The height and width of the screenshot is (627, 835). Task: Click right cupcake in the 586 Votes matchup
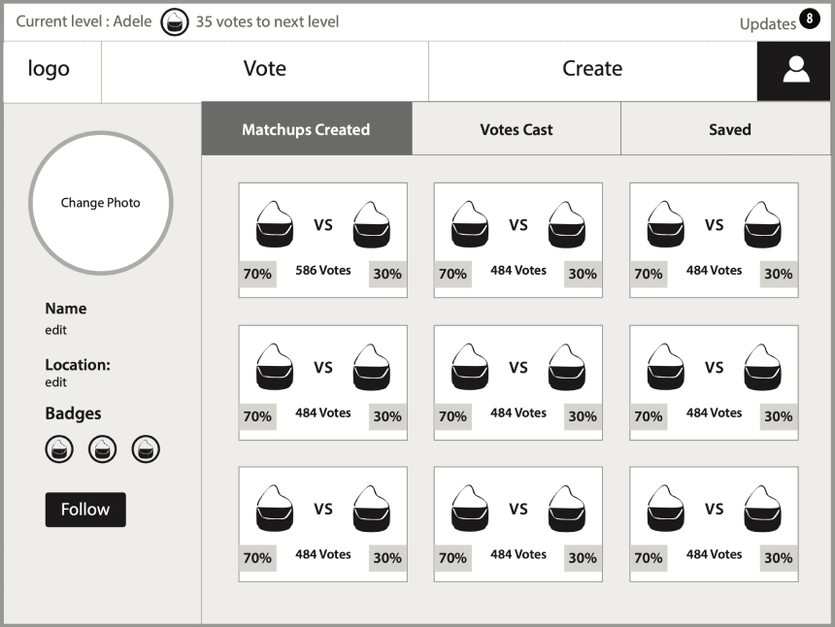point(371,225)
